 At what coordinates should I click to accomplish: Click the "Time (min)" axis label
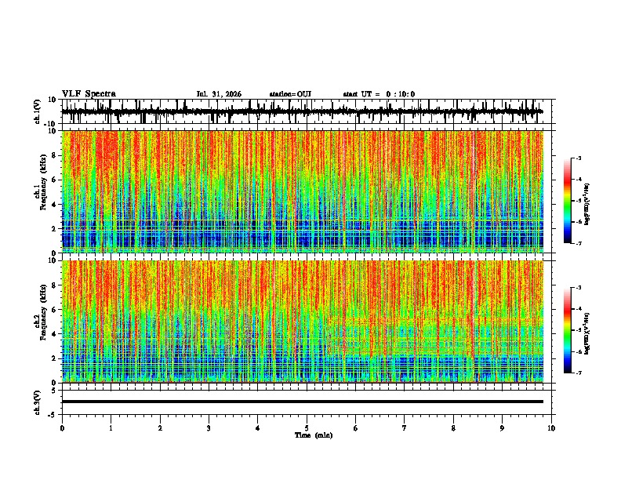(x=314, y=435)
